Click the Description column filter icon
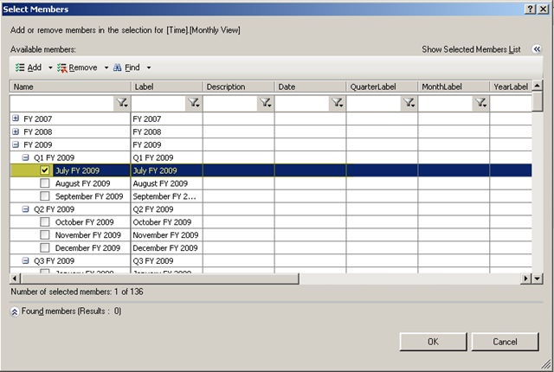The width and height of the screenshot is (554, 372). [266, 103]
